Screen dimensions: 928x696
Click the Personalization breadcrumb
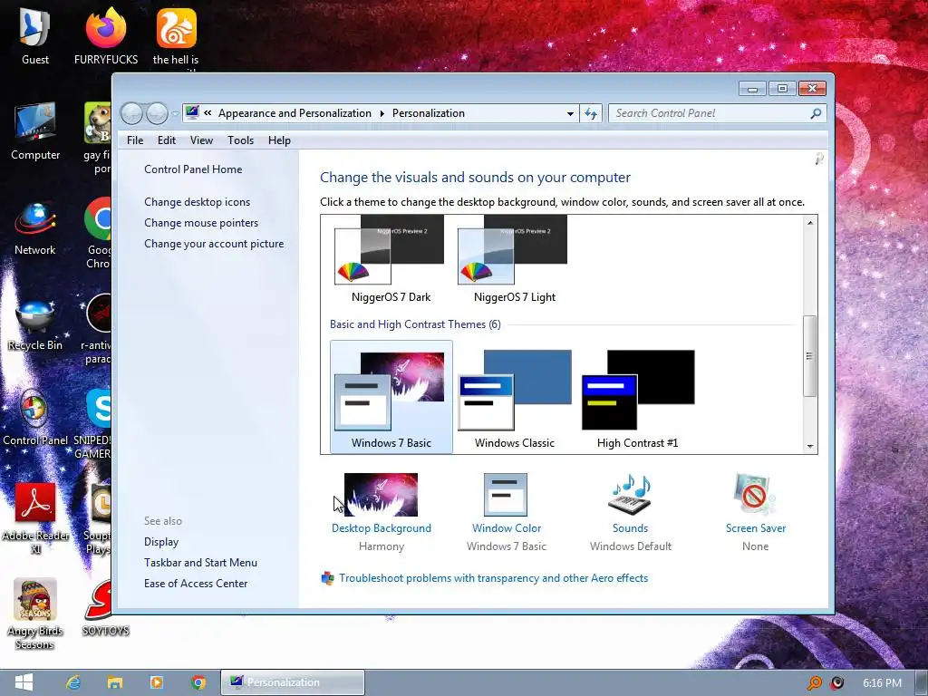(x=429, y=113)
